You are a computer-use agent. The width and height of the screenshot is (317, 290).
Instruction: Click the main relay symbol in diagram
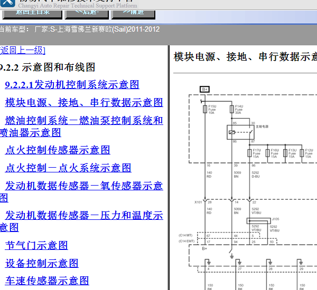tap(240, 132)
